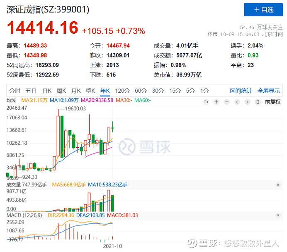Click the 上涨 count 2013

(x=112, y=65)
